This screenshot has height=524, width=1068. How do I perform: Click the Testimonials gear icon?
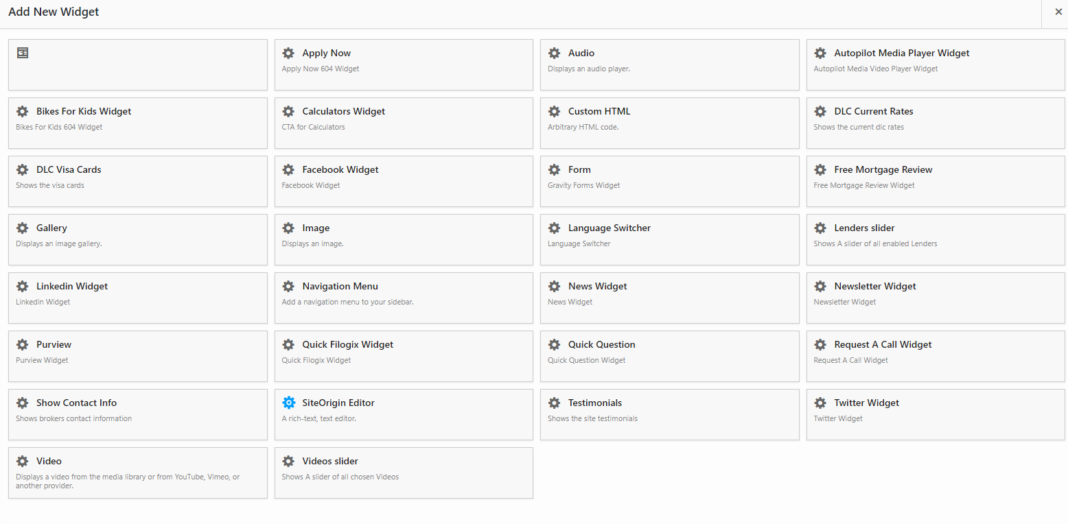click(554, 403)
